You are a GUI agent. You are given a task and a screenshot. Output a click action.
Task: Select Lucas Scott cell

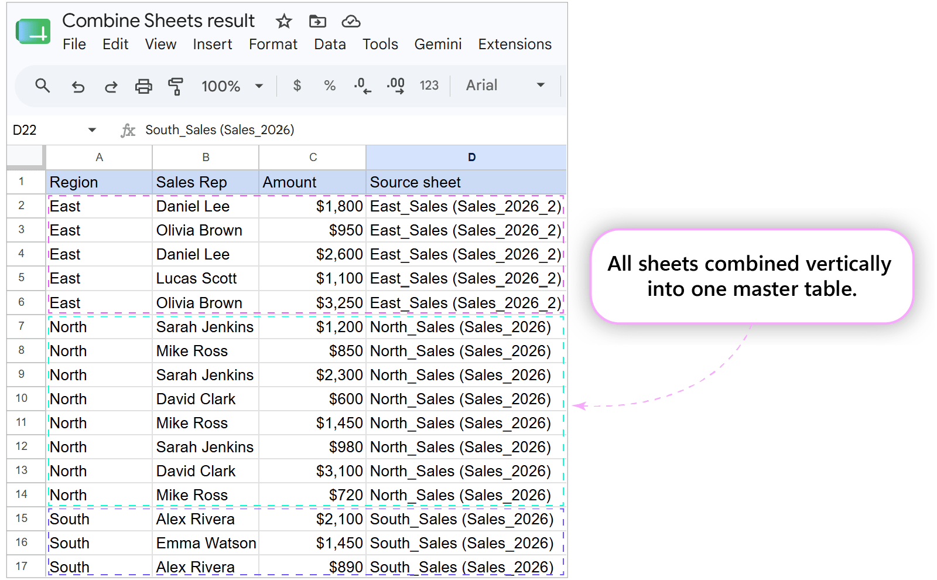pos(206,278)
